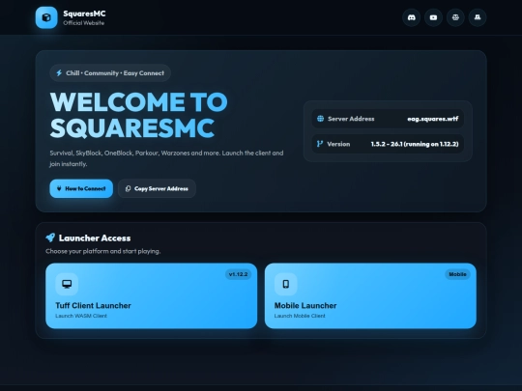This screenshot has height=391, width=522.
Task: Click Launch Mobile Client subtitle
Action: click(300, 316)
